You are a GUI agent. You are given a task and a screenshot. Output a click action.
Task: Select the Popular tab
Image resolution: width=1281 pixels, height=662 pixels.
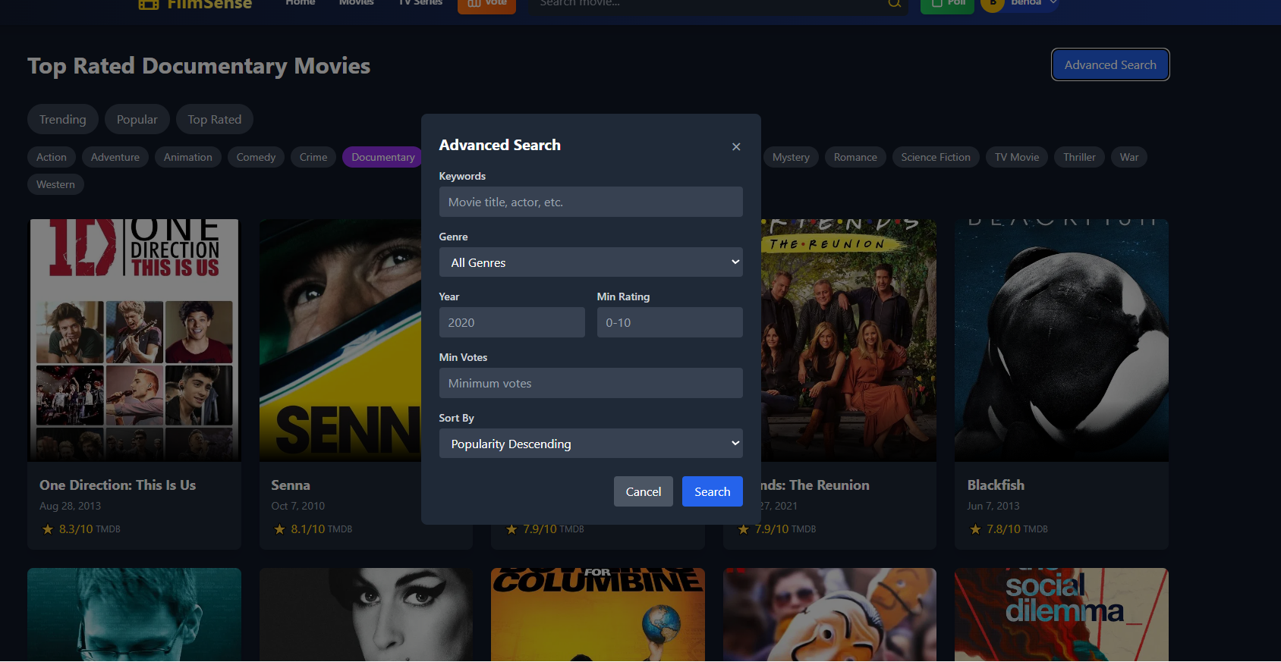pyautogui.click(x=137, y=119)
